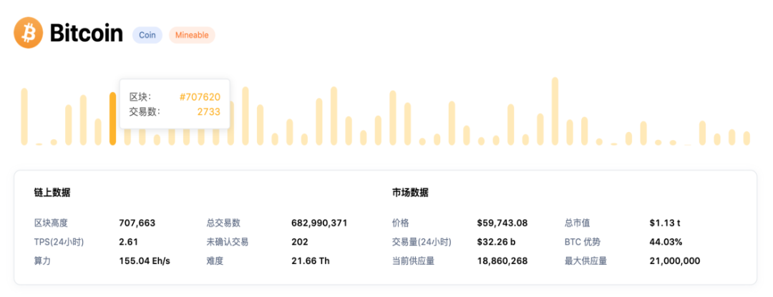The image size is (773, 297).
Task: Click the 区块高度 label
Action: tap(51, 223)
